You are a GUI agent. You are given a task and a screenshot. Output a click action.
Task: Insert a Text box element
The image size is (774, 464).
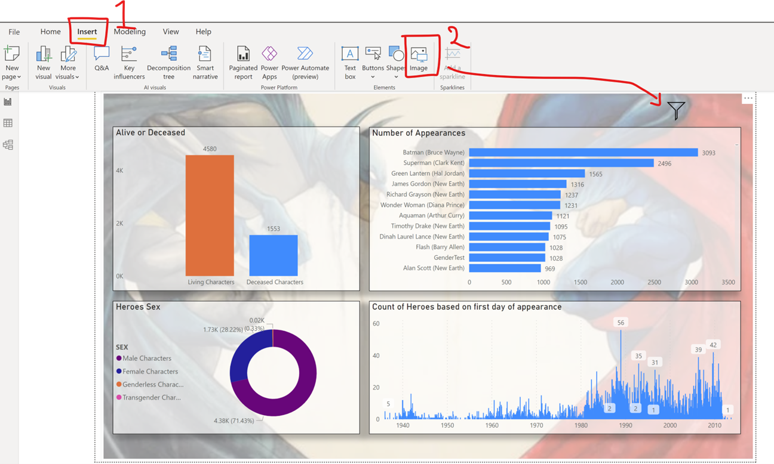tap(350, 63)
